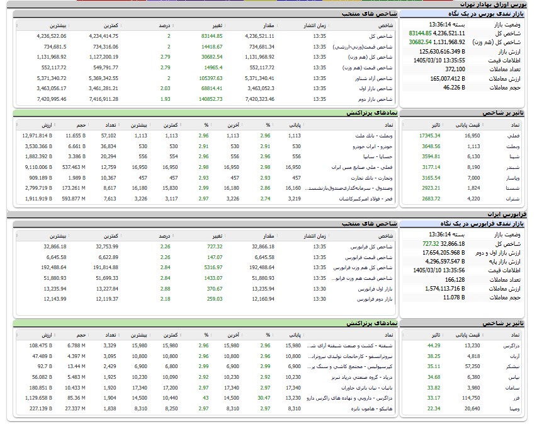Sort Farabourse impact table by تاثير column
Image resolution: width=537 pixels, height=428 pixels.
pos(436,335)
